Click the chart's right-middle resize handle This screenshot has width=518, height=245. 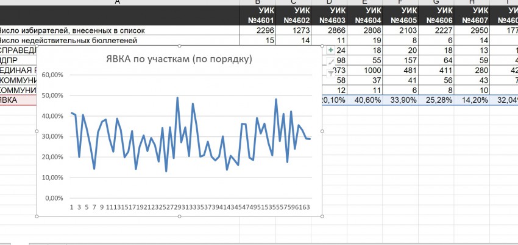pos(321,131)
